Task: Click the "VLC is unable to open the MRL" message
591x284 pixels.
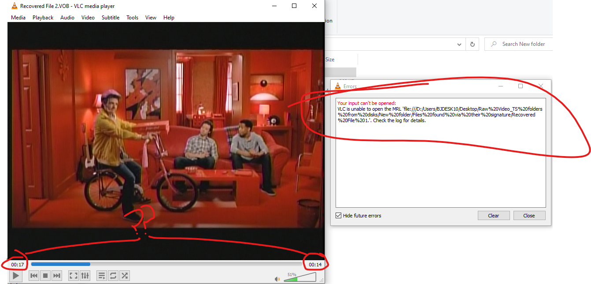Action: pyautogui.click(x=440, y=115)
